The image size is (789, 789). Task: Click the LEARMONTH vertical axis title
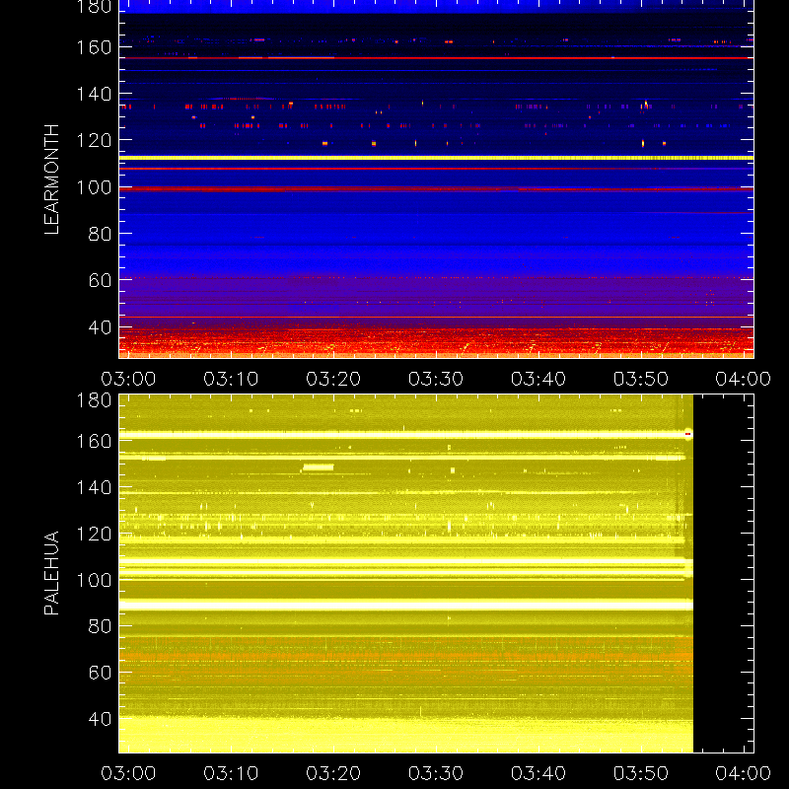click(52, 179)
